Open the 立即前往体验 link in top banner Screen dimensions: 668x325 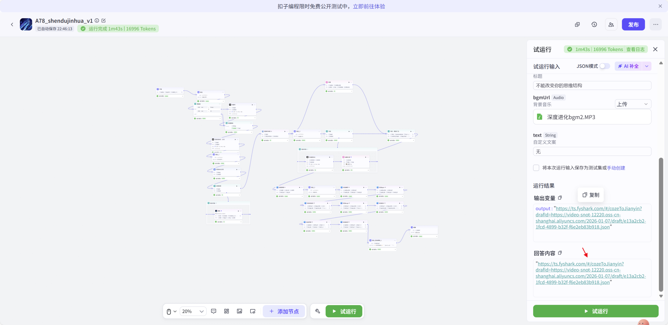click(369, 6)
